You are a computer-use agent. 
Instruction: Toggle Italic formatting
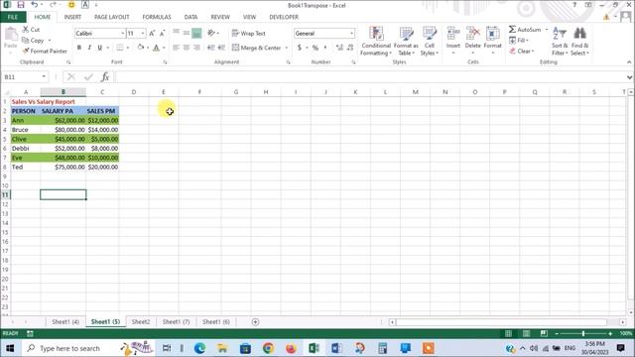click(x=89, y=48)
